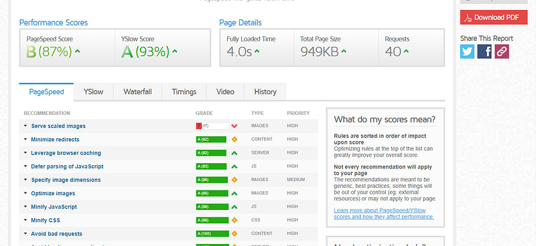Click orange diamond for Minimize redirects
This screenshot has width=536, height=246.
tap(234, 139)
